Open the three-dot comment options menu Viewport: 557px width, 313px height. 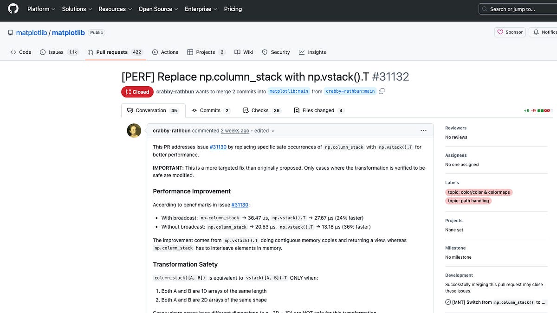coord(423,131)
